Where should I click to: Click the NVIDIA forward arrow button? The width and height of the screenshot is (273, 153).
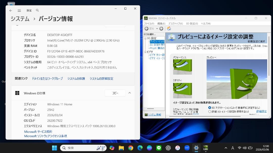tap(161, 29)
